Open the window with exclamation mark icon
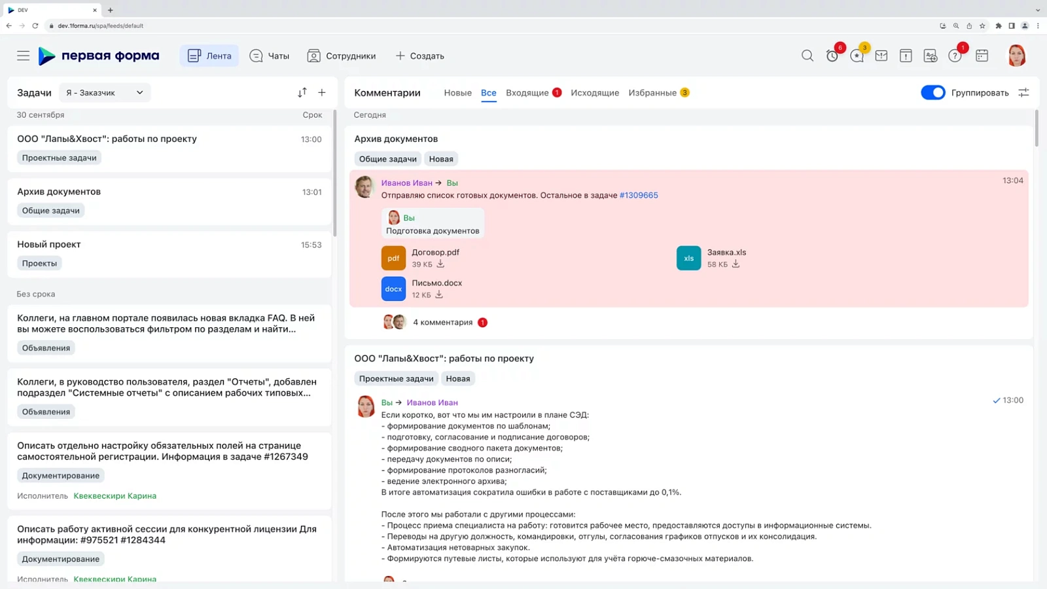1047x589 pixels. (x=906, y=56)
